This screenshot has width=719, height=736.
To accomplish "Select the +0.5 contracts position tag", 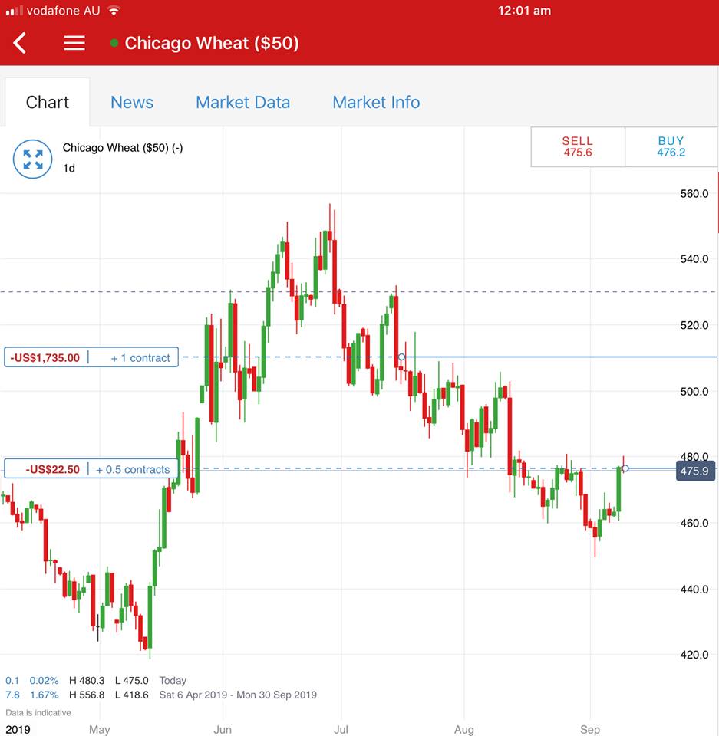I will 133,469.
